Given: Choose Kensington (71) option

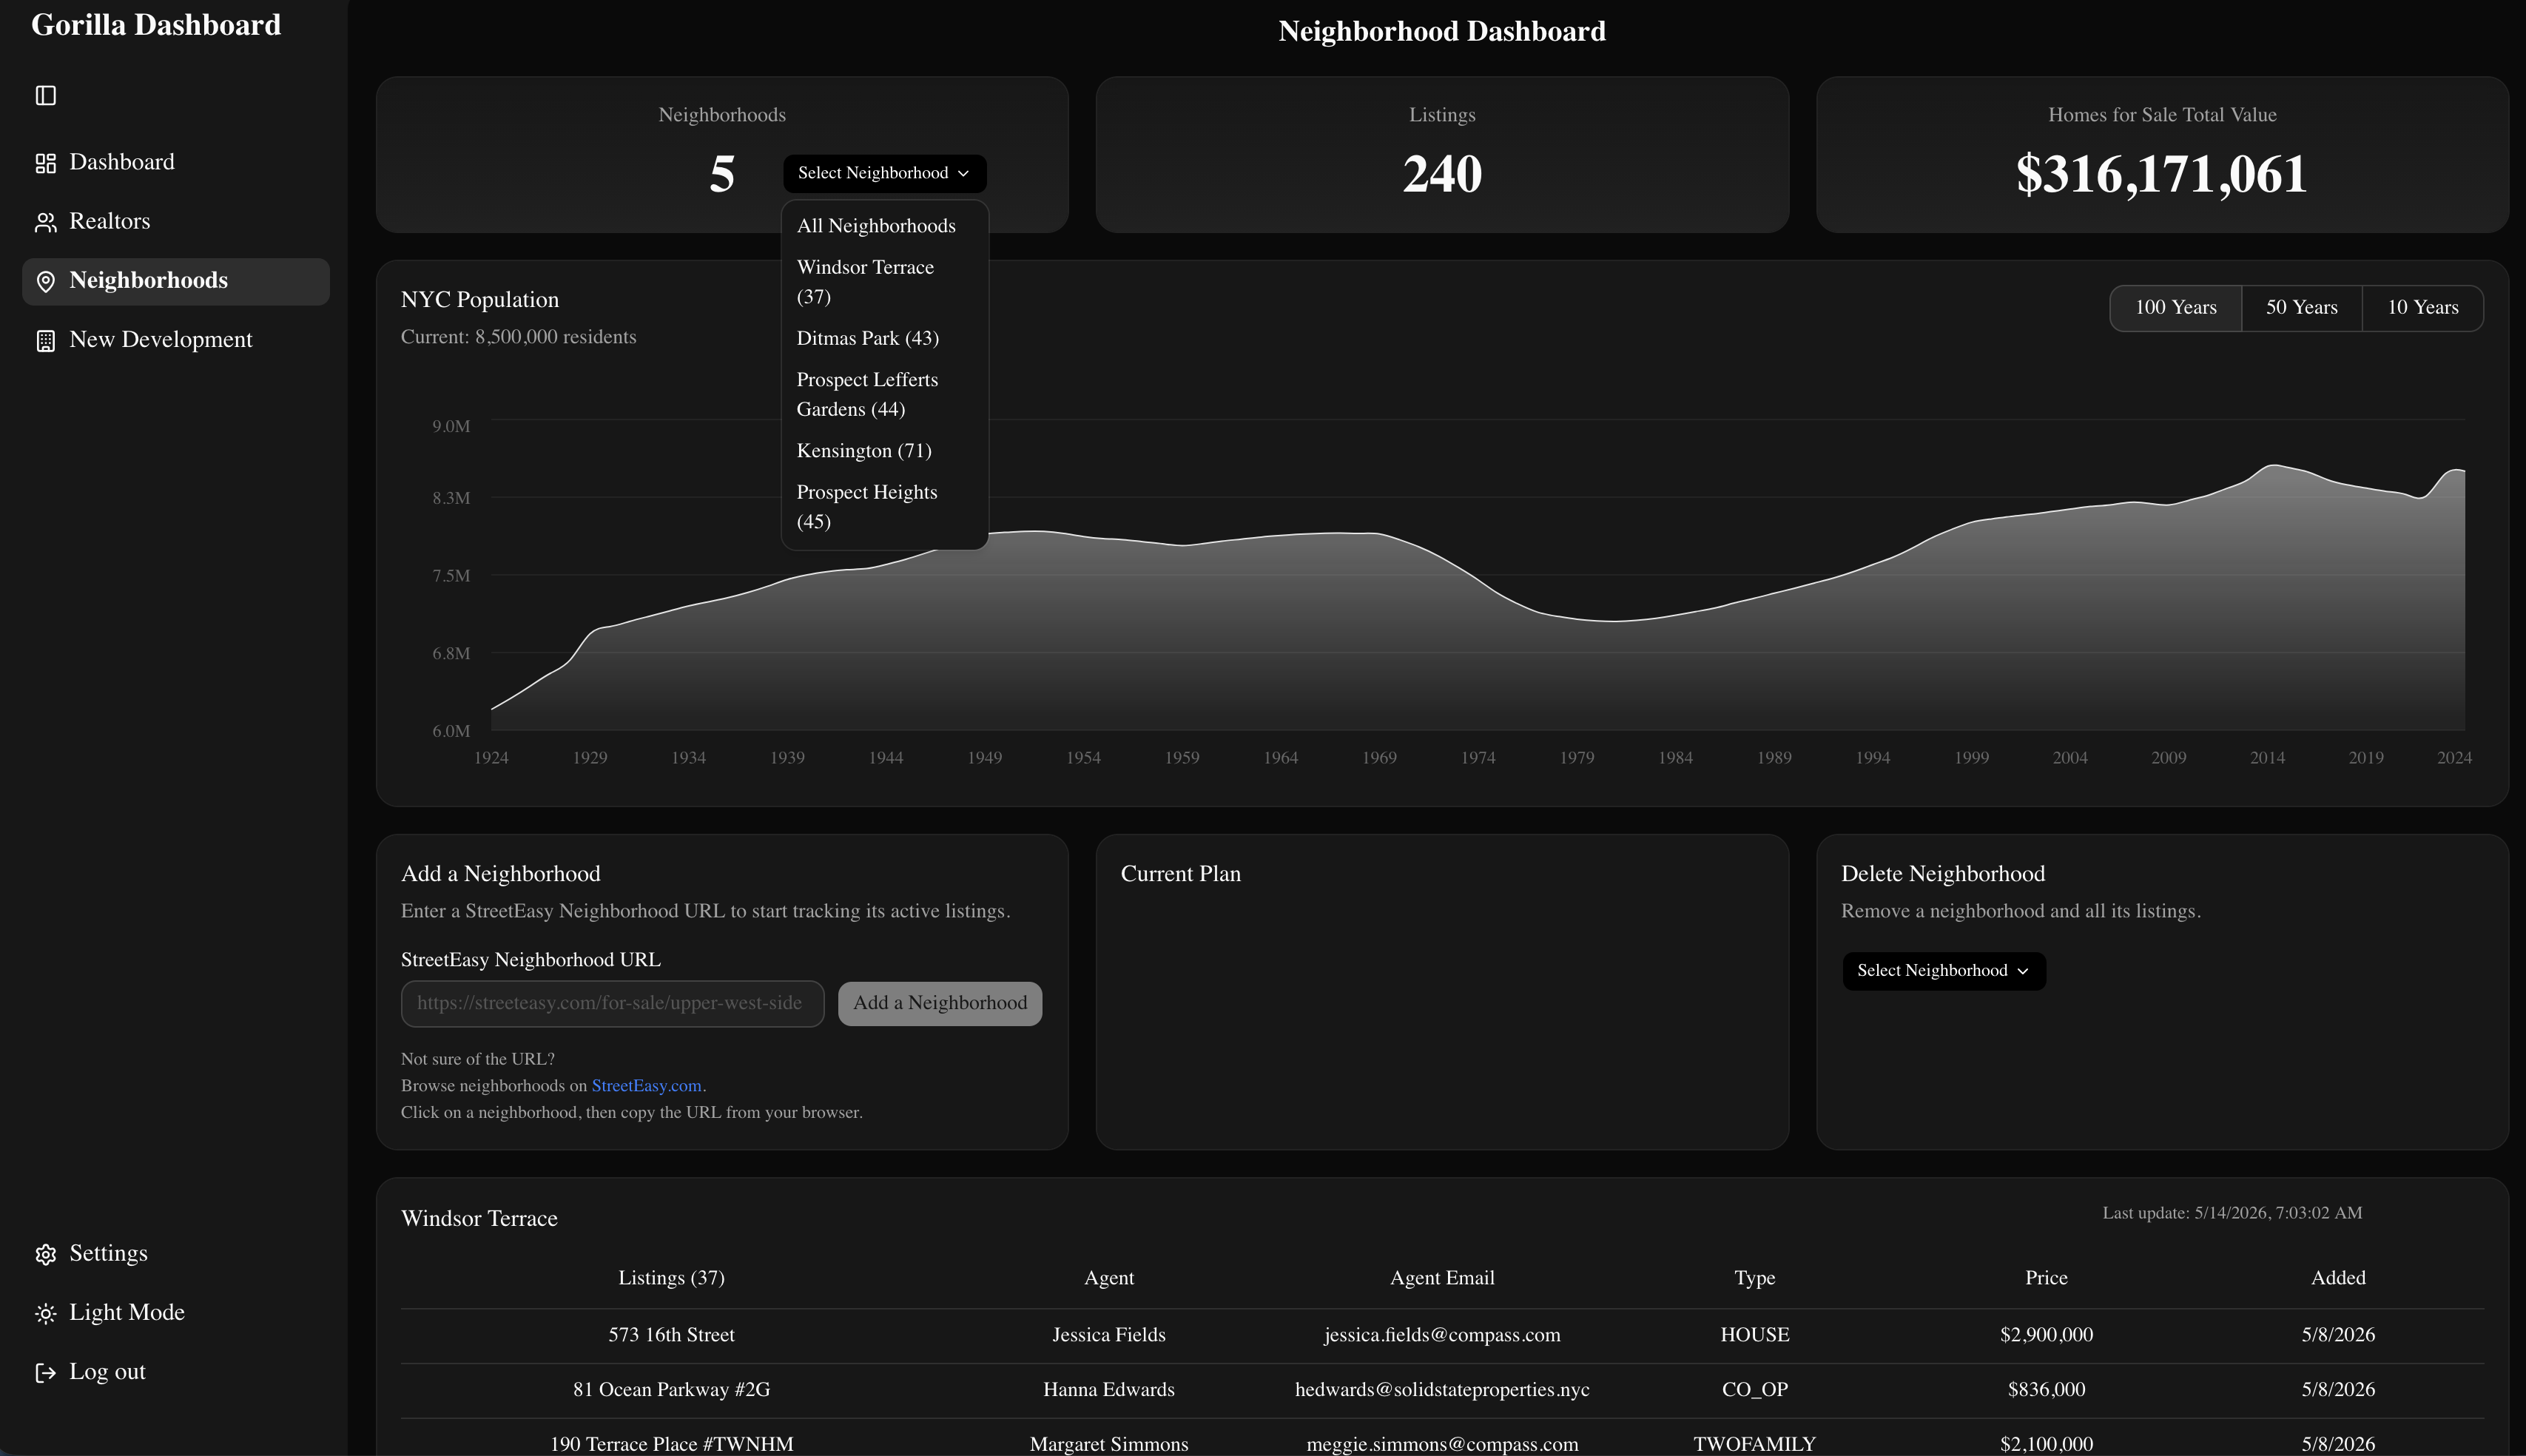Looking at the screenshot, I should [x=884, y=451].
